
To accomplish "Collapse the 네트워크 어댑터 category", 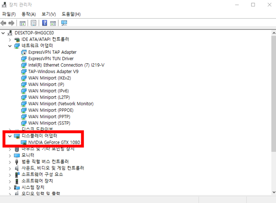I will 10,46.
